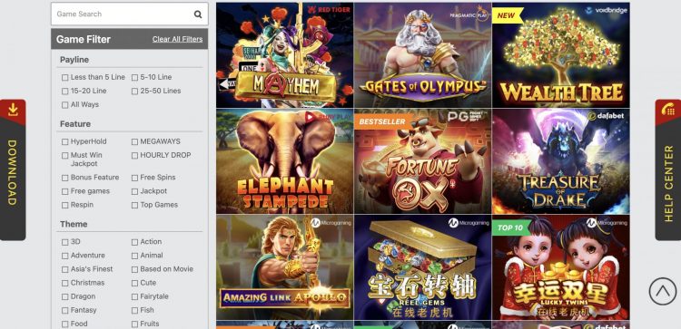Click the Game Filter panel header
This screenshot has width=681, height=329.
tap(130, 39)
